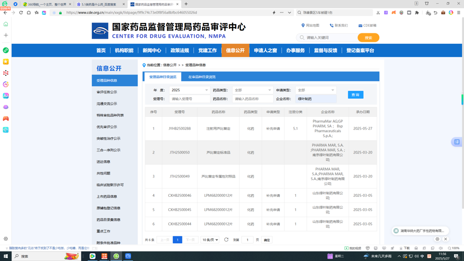
Task: Select the 受理品种目录浏览 tab
Action: 163,77
